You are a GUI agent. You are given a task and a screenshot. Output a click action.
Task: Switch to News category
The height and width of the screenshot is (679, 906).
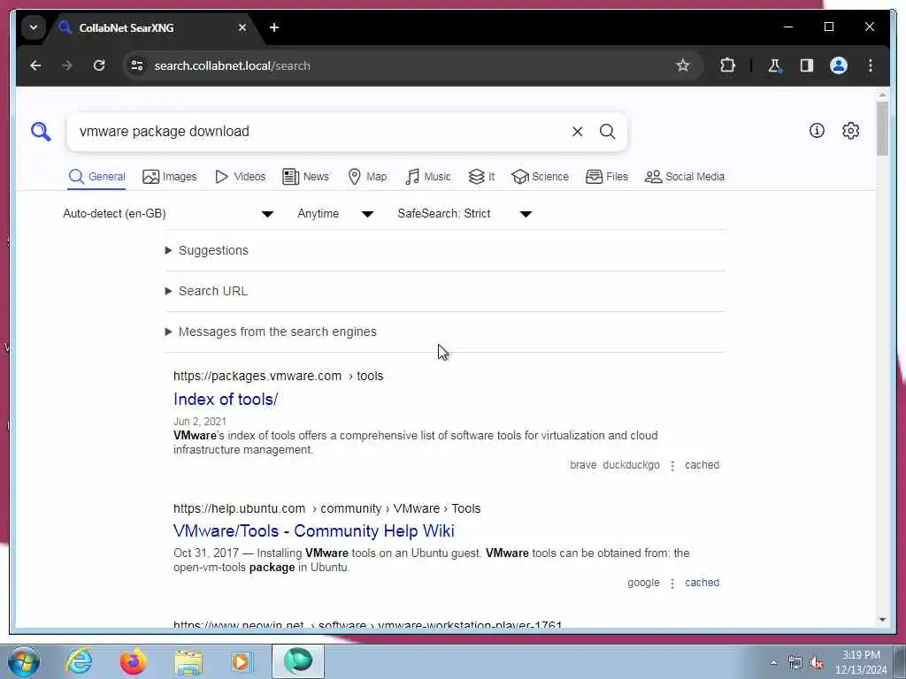[305, 177]
